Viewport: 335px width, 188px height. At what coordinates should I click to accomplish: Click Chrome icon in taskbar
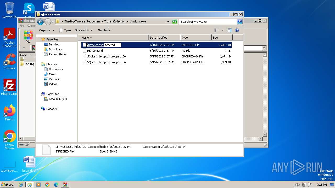pyautogui.click(x=47, y=185)
